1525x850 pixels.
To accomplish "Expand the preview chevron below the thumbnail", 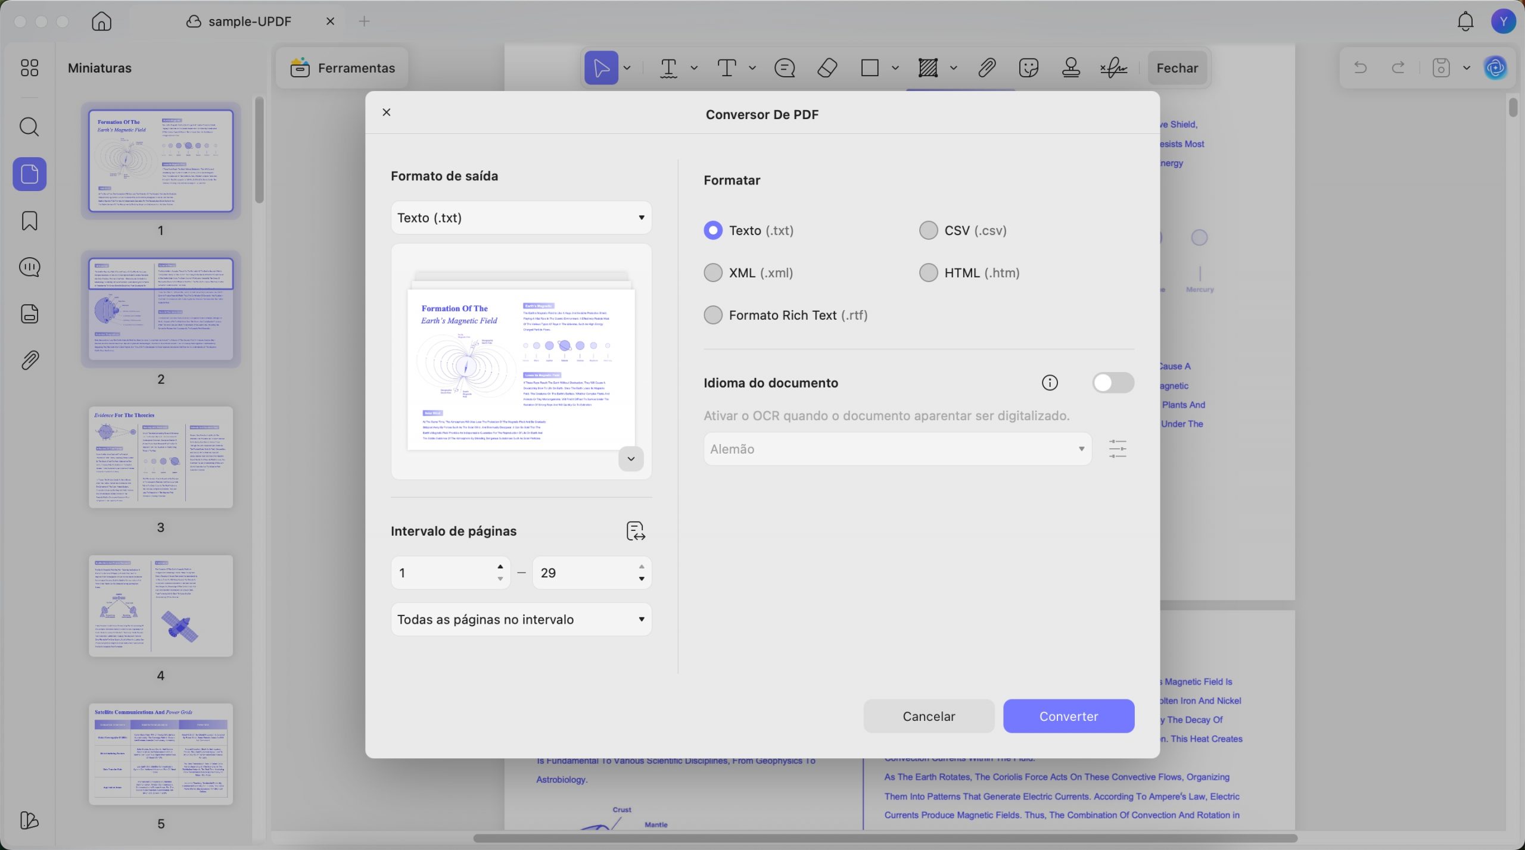I will click(631, 459).
